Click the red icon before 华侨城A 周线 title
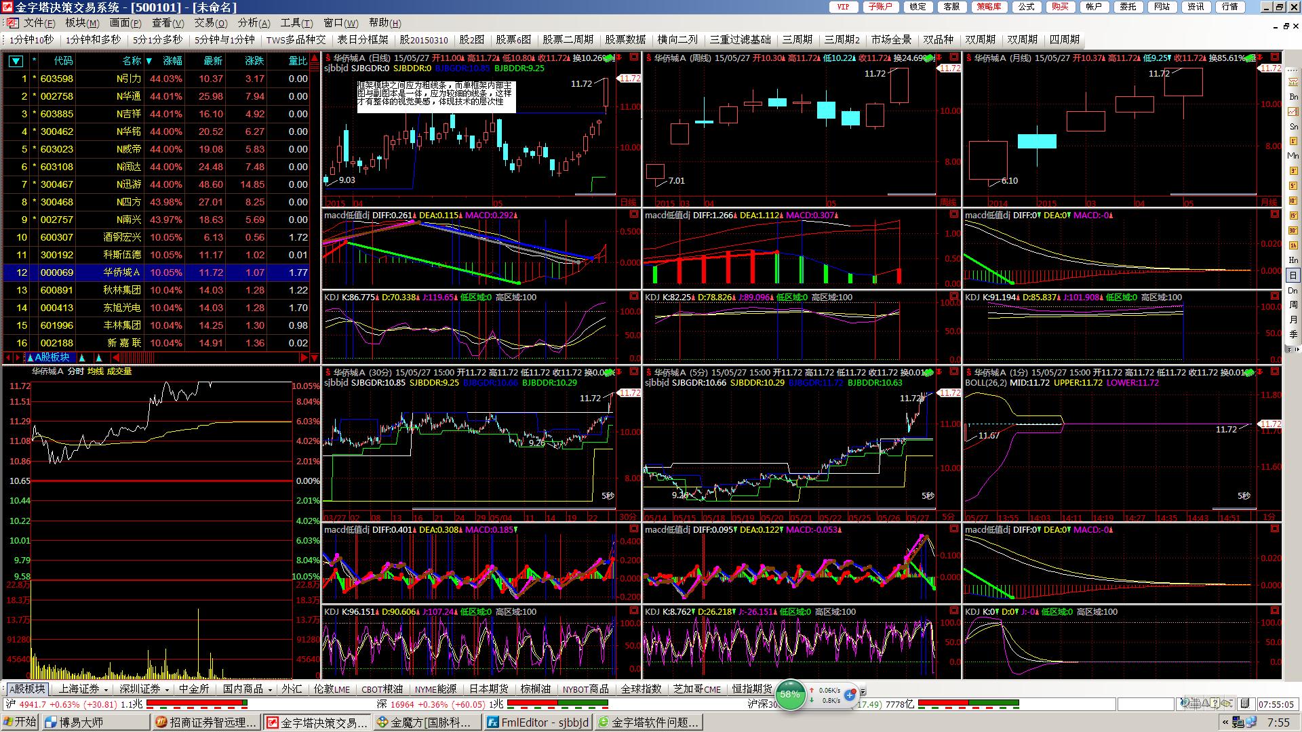 click(648, 58)
